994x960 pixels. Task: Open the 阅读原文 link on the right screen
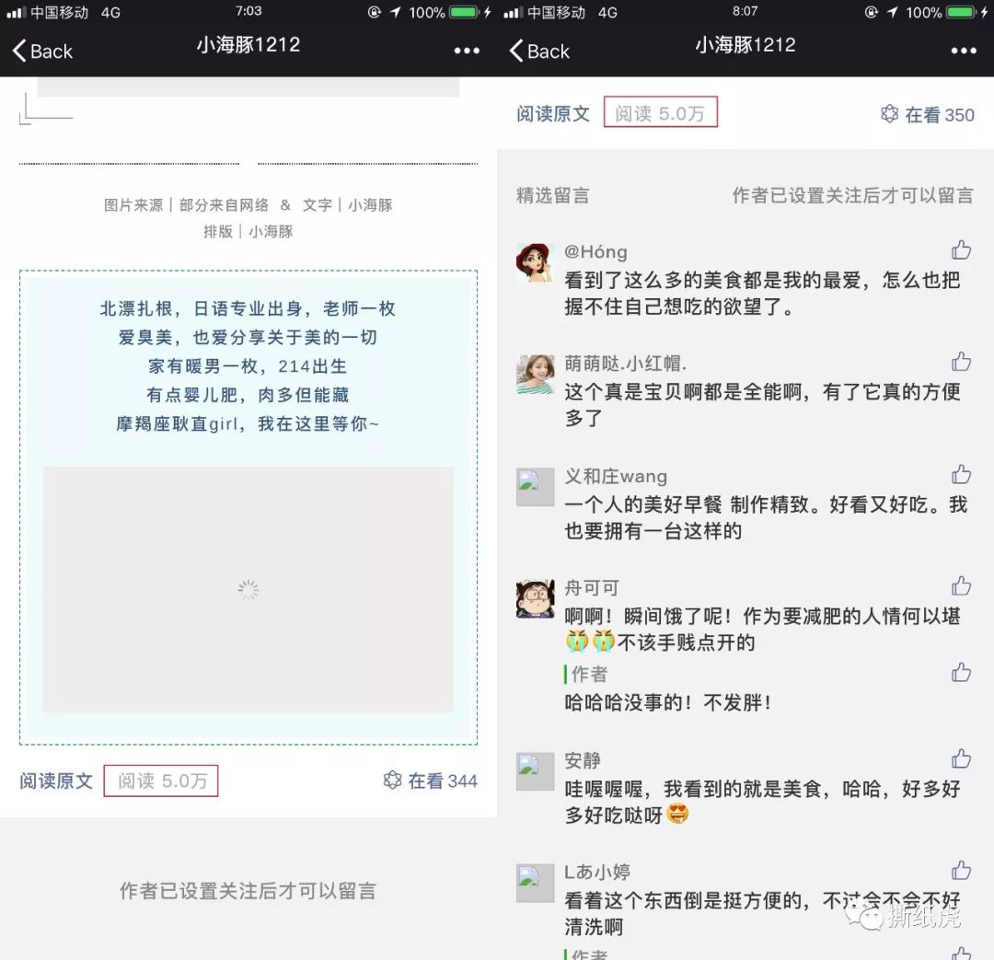pyautogui.click(x=552, y=114)
